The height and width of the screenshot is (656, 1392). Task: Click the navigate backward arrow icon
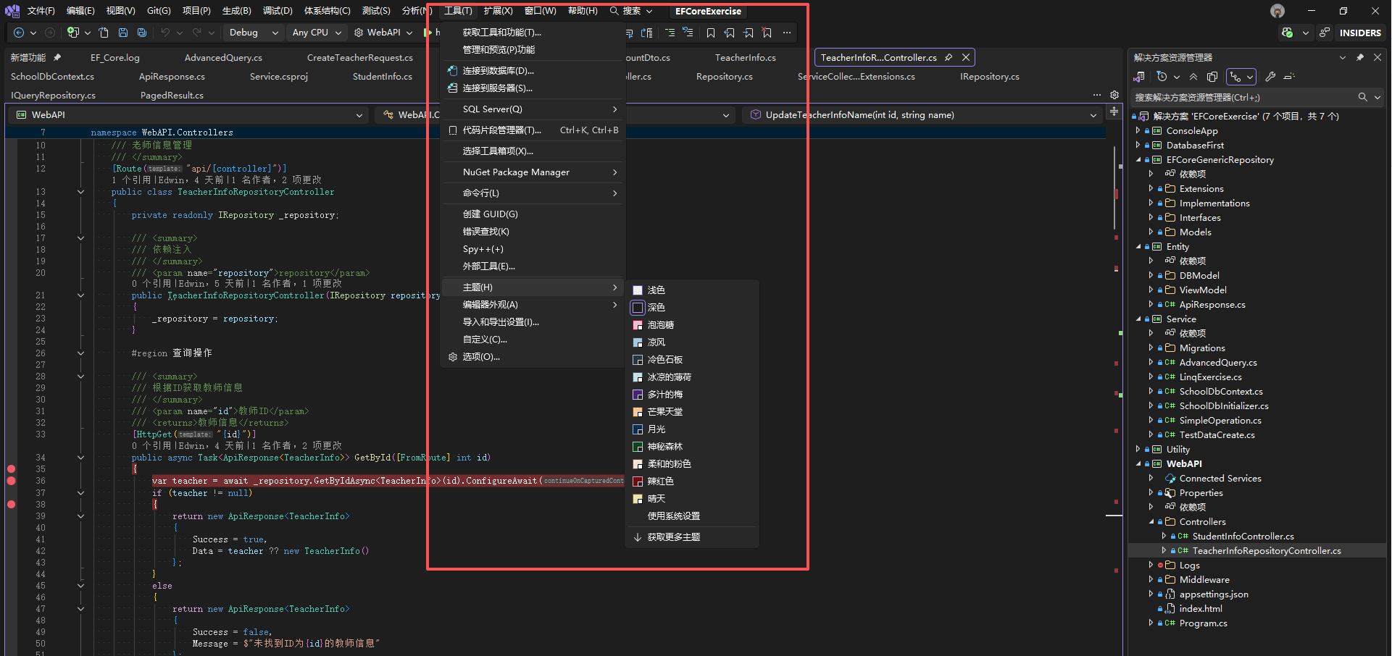(x=19, y=33)
